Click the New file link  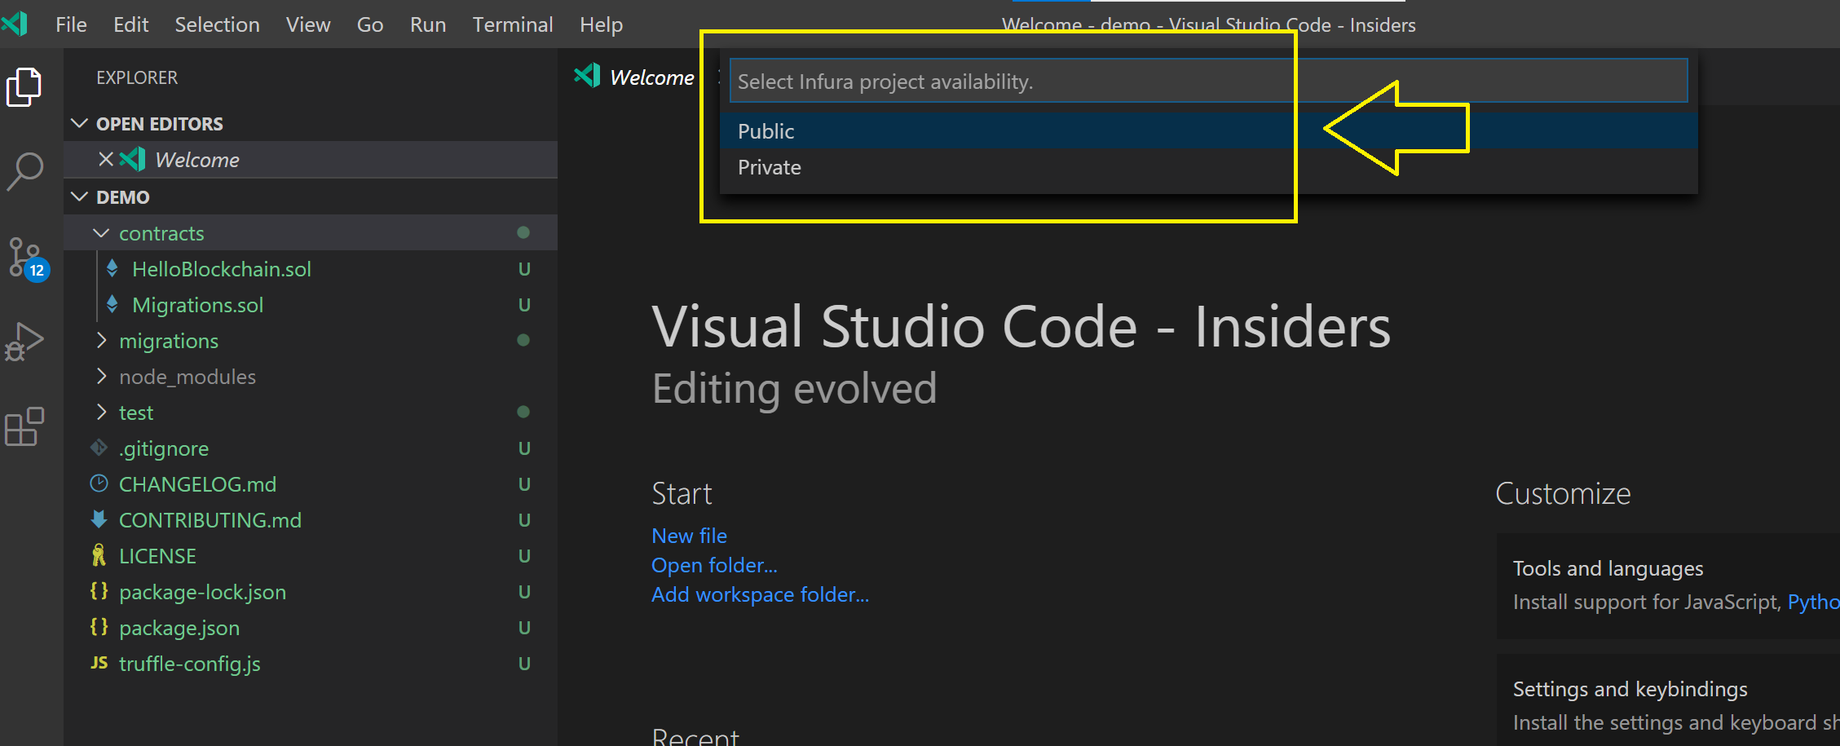pyautogui.click(x=689, y=536)
